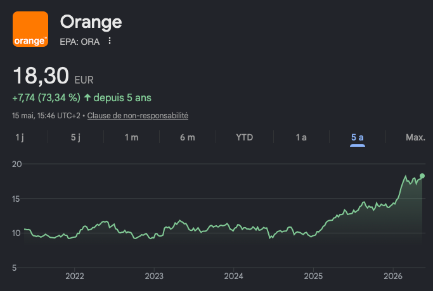View the YTD price chart
Screen dimensions: 433x291
pyautogui.click(x=244, y=137)
